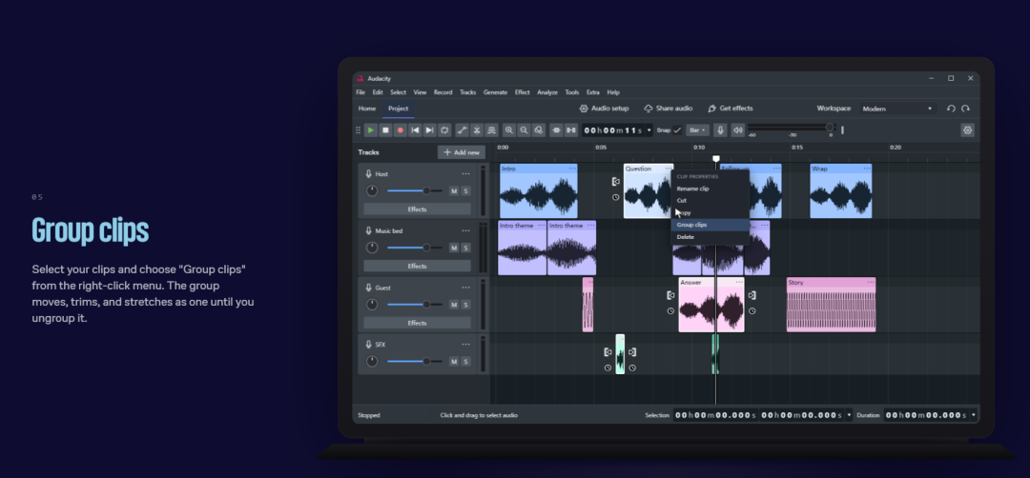Open the Bar snap unit dropdown
Screen dimensions: 1030x478
click(697, 130)
